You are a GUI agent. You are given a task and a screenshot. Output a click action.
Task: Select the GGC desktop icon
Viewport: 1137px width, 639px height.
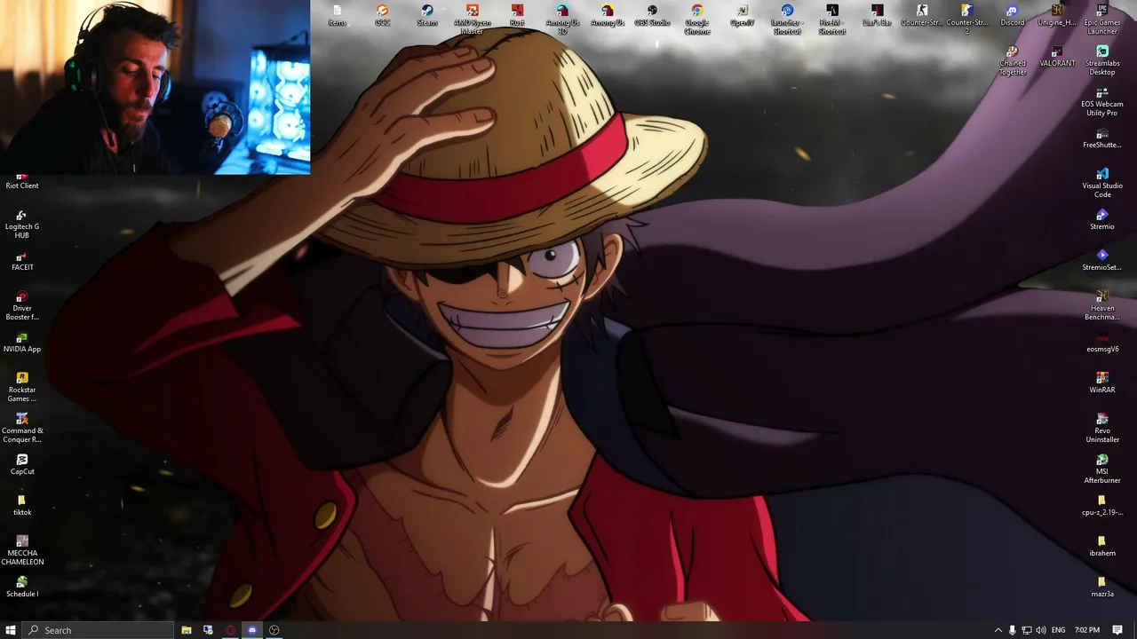pos(382,15)
